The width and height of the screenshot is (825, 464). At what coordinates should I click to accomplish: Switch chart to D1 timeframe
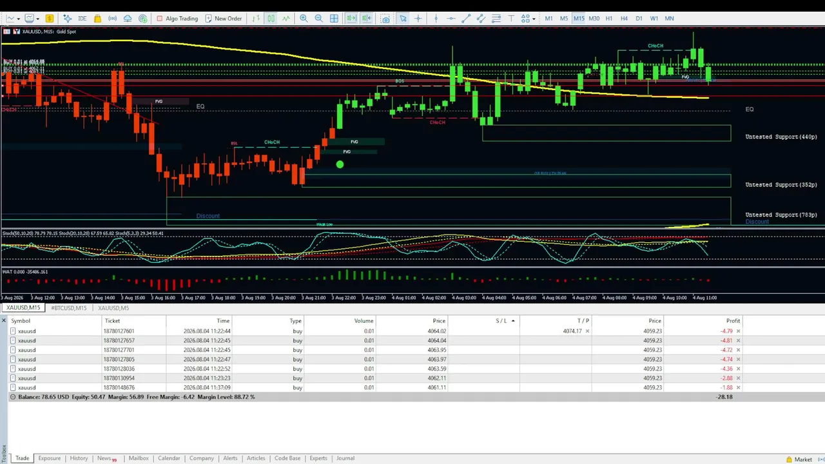(x=639, y=19)
